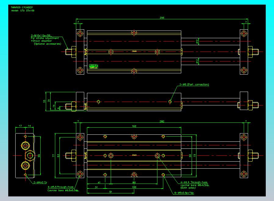Click the 73 vertical dimension
The height and width of the screenshot is (201, 274).
(195, 155)
